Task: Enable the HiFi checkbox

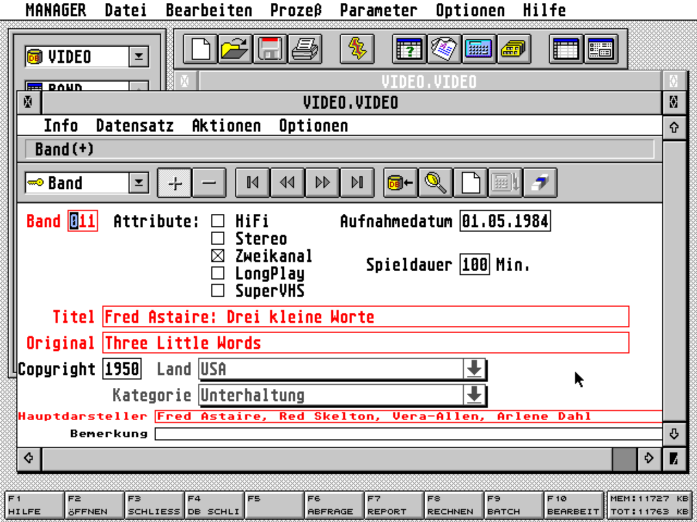Action: (218, 221)
